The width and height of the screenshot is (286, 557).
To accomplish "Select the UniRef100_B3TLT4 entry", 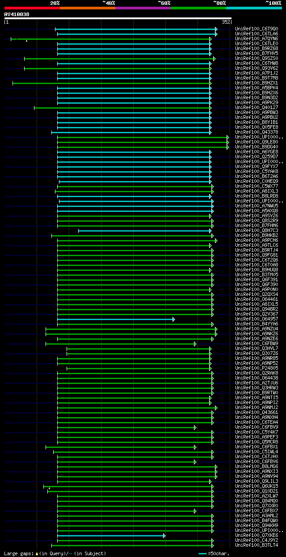I will coord(257,545).
